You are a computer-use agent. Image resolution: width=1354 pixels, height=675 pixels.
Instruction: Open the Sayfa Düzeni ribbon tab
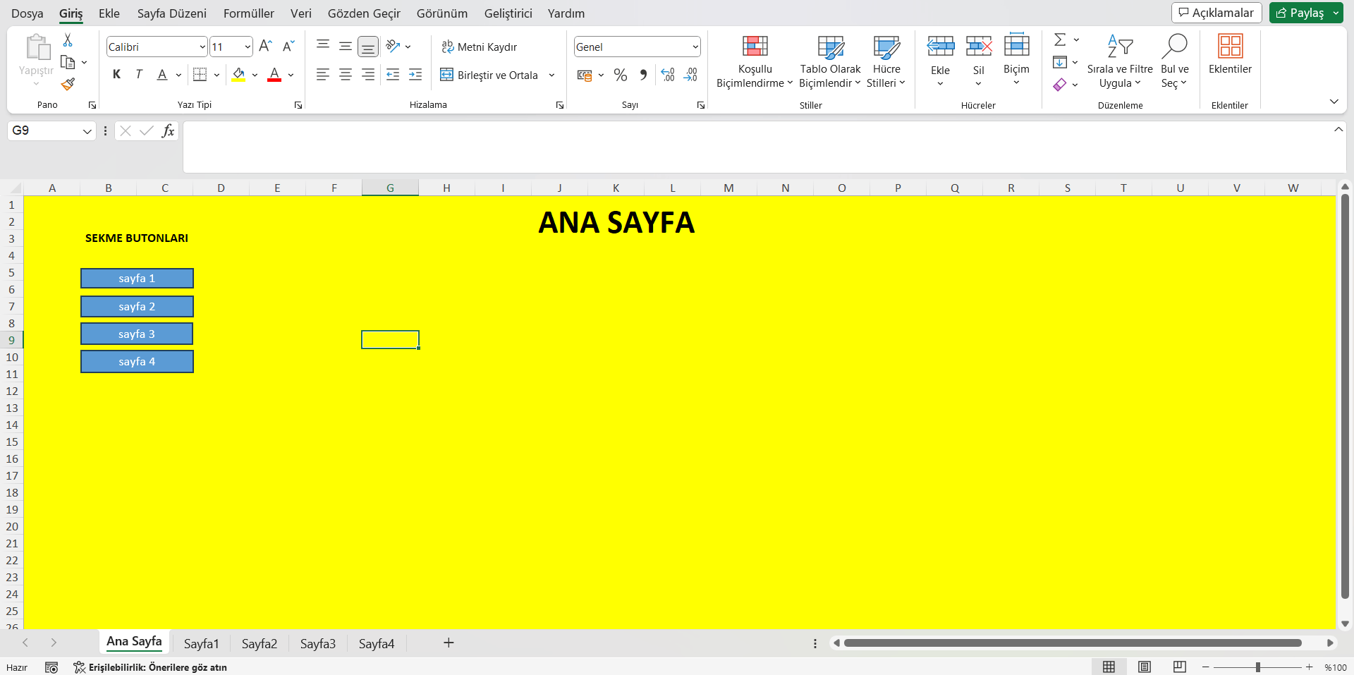(172, 13)
